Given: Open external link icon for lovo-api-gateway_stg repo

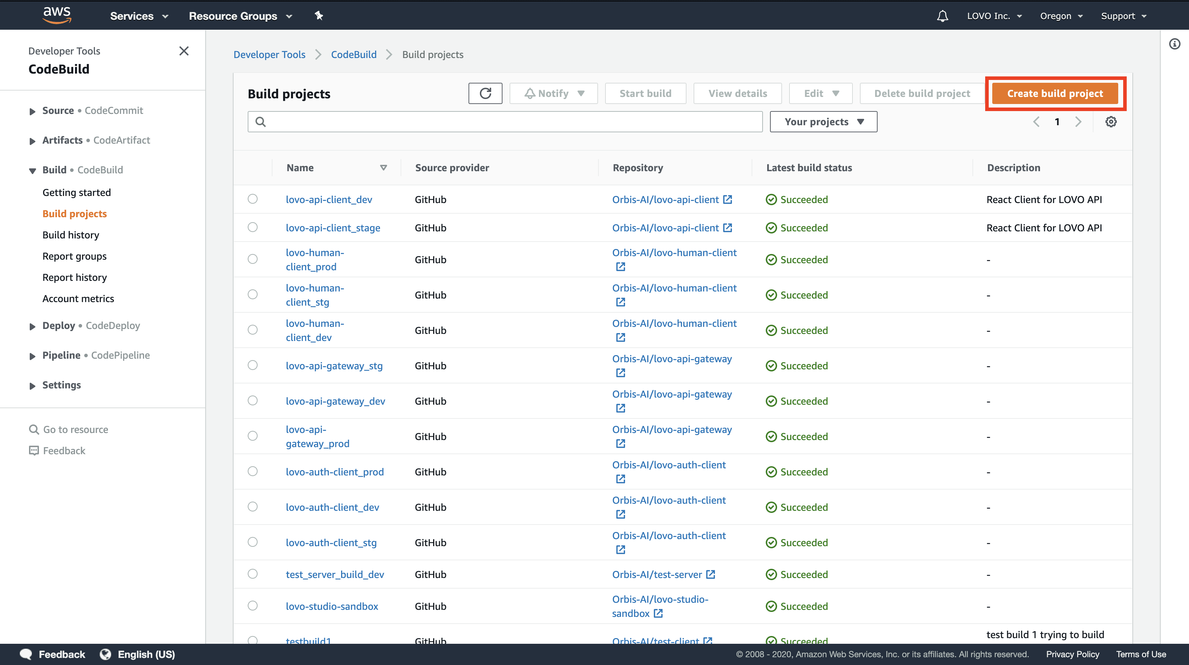Looking at the screenshot, I should pyautogui.click(x=620, y=373).
